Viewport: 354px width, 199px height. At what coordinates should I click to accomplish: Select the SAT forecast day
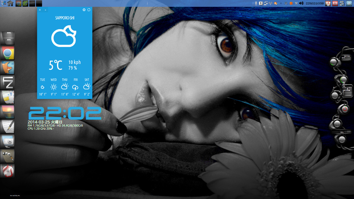[87, 87]
